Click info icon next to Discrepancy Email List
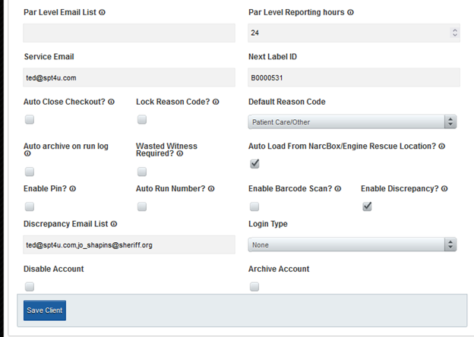The height and width of the screenshot is (337, 474). click(114, 224)
